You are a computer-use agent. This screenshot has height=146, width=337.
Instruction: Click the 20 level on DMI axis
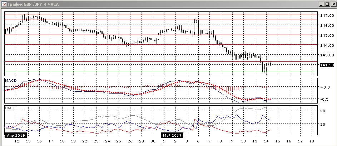click(x=322, y=124)
